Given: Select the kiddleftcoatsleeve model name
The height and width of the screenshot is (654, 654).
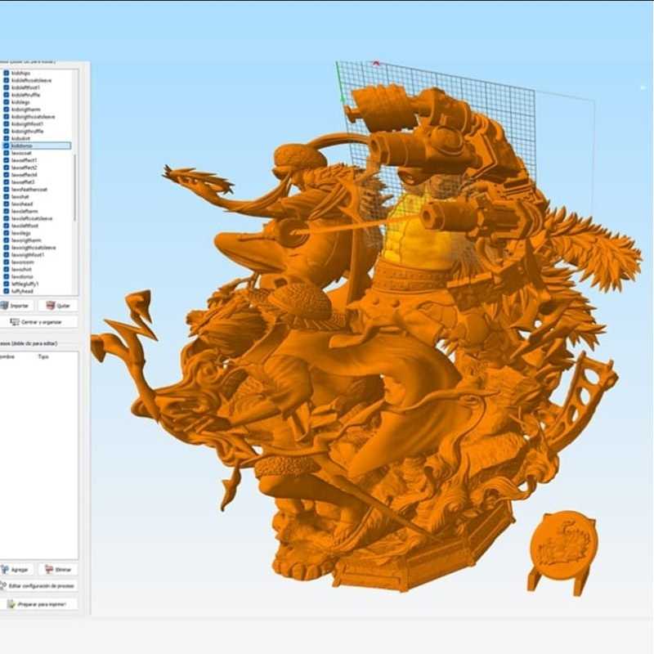Looking at the screenshot, I should (32, 80).
